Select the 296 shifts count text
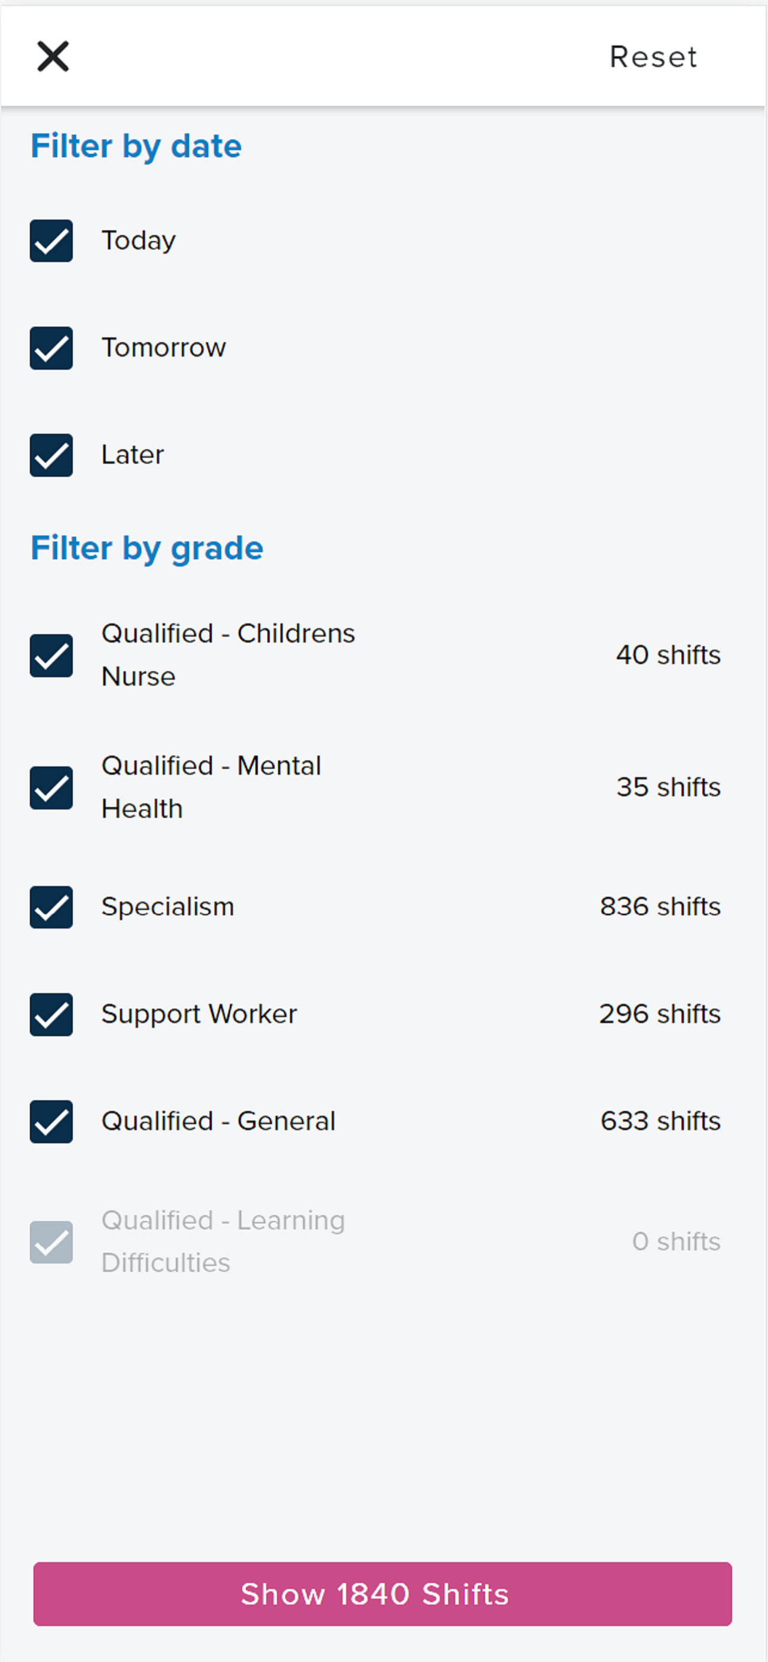This screenshot has height=1662, width=768. [x=660, y=1013]
